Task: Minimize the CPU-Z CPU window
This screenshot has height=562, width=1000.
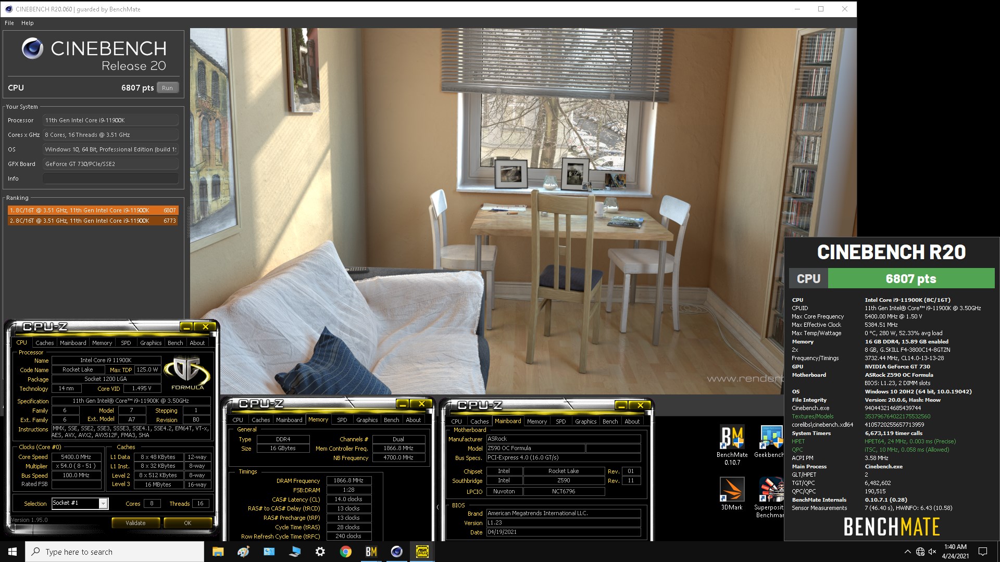Action: pos(186,327)
